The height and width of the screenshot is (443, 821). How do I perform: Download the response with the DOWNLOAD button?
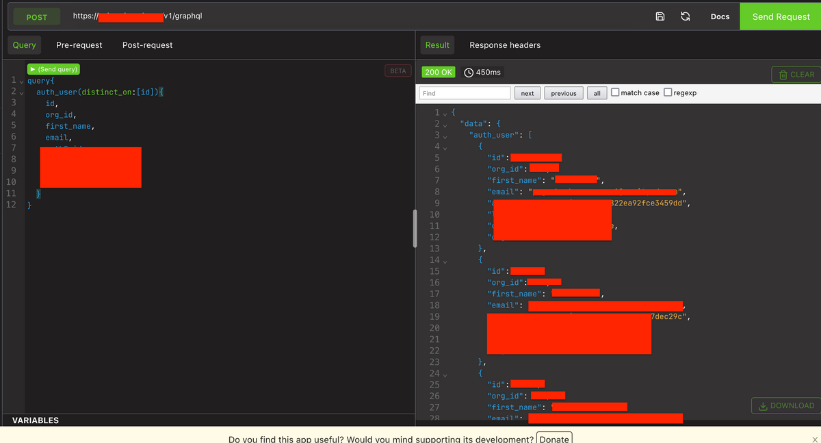785,405
